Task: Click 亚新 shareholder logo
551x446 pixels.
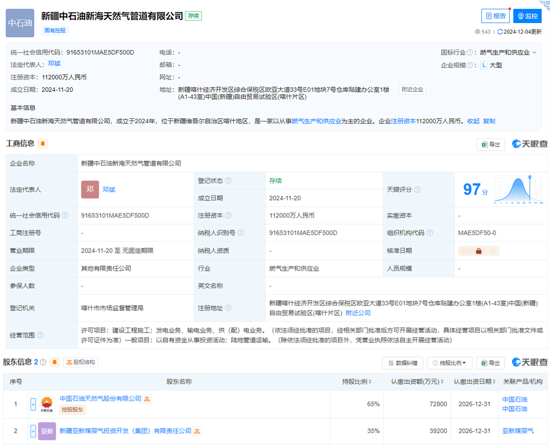Action: point(47,431)
